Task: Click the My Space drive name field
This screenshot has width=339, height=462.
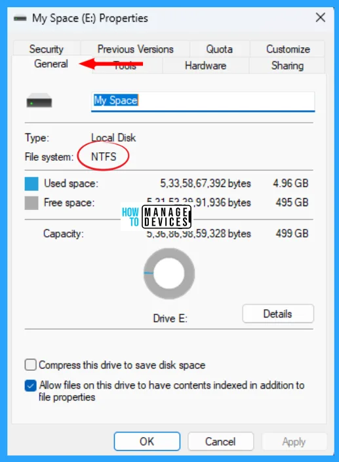Action: [x=203, y=102]
